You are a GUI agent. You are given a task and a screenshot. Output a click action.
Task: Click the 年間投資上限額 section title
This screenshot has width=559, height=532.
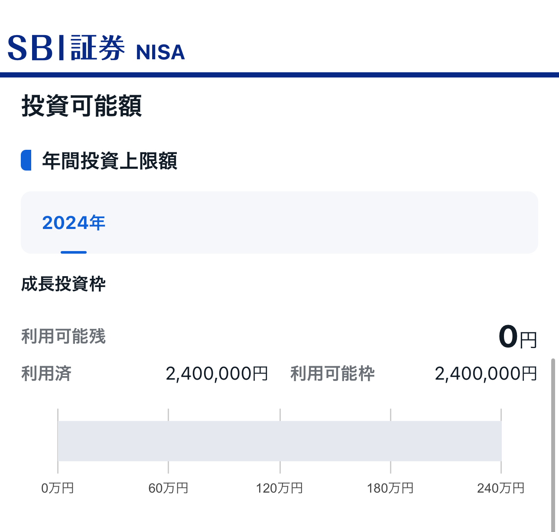click(110, 161)
